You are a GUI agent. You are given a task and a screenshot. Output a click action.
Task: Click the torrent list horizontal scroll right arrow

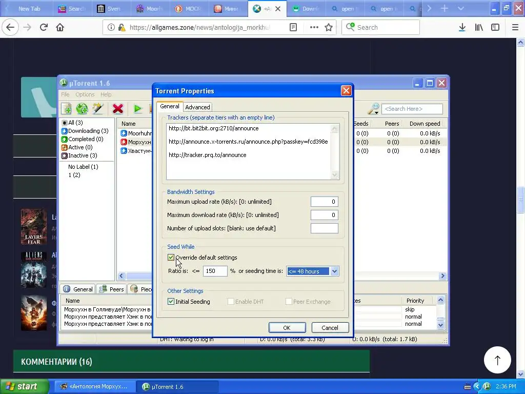[442, 275]
